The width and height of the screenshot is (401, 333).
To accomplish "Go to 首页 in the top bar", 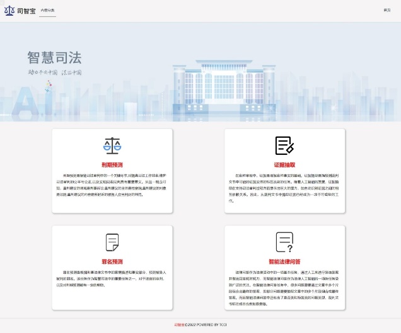I will pos(386,10).
